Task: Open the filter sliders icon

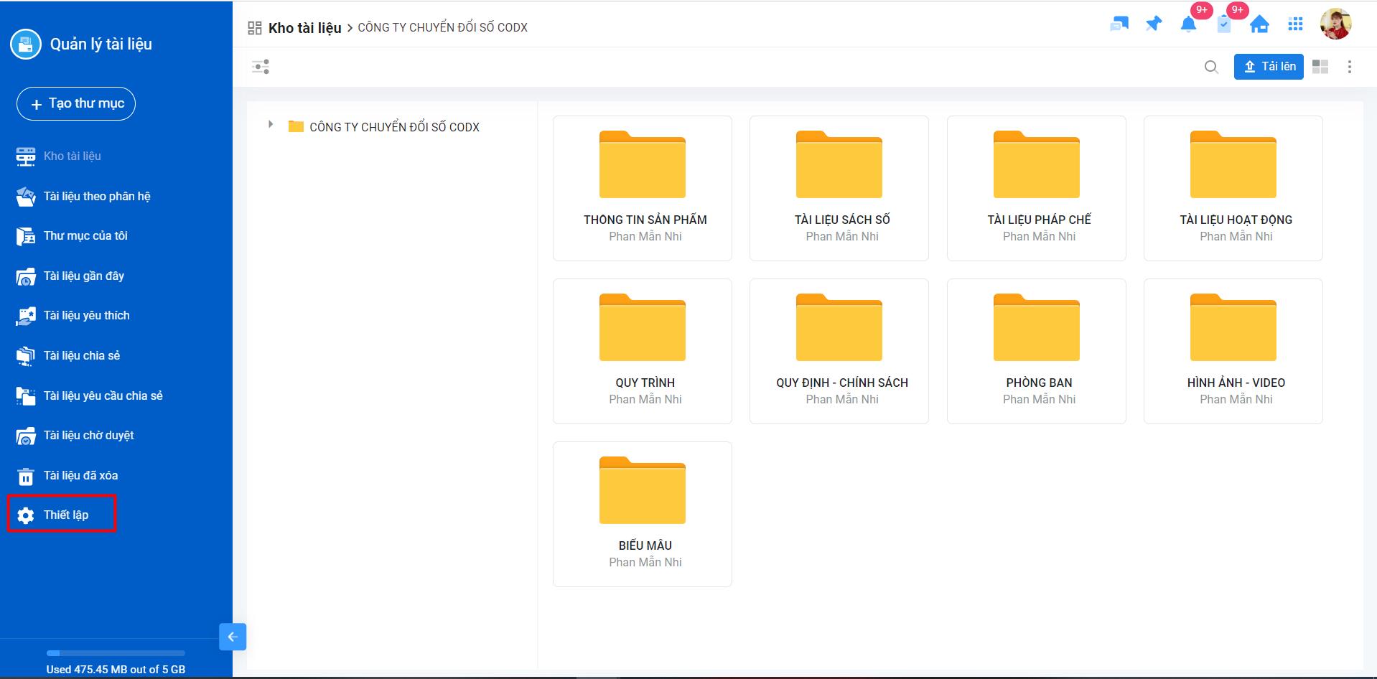Action: tap(261, 67)
